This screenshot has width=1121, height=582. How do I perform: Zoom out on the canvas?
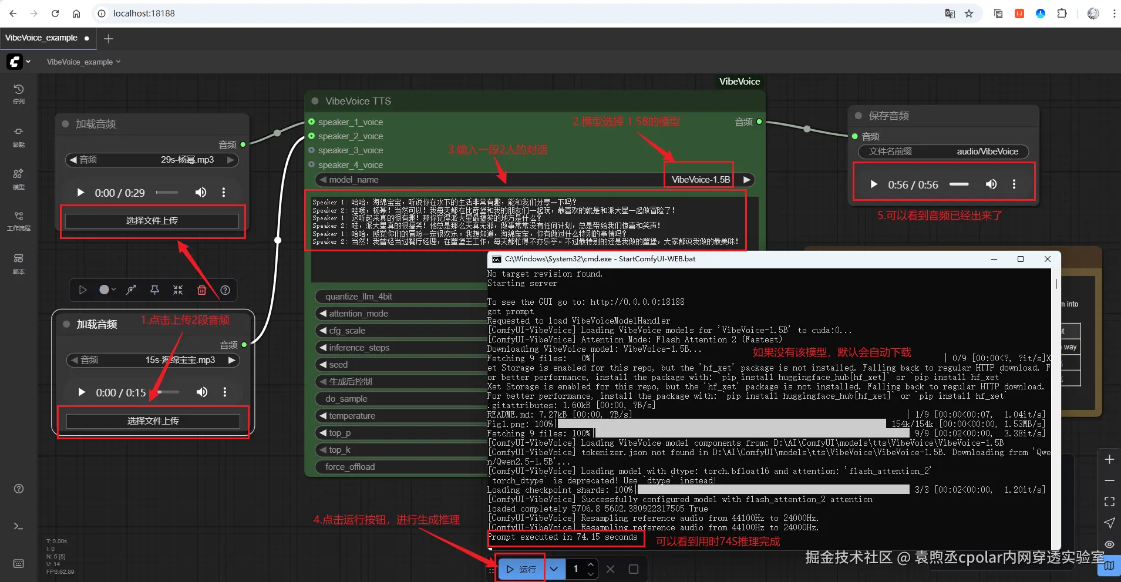click(x=1109, y=480)
